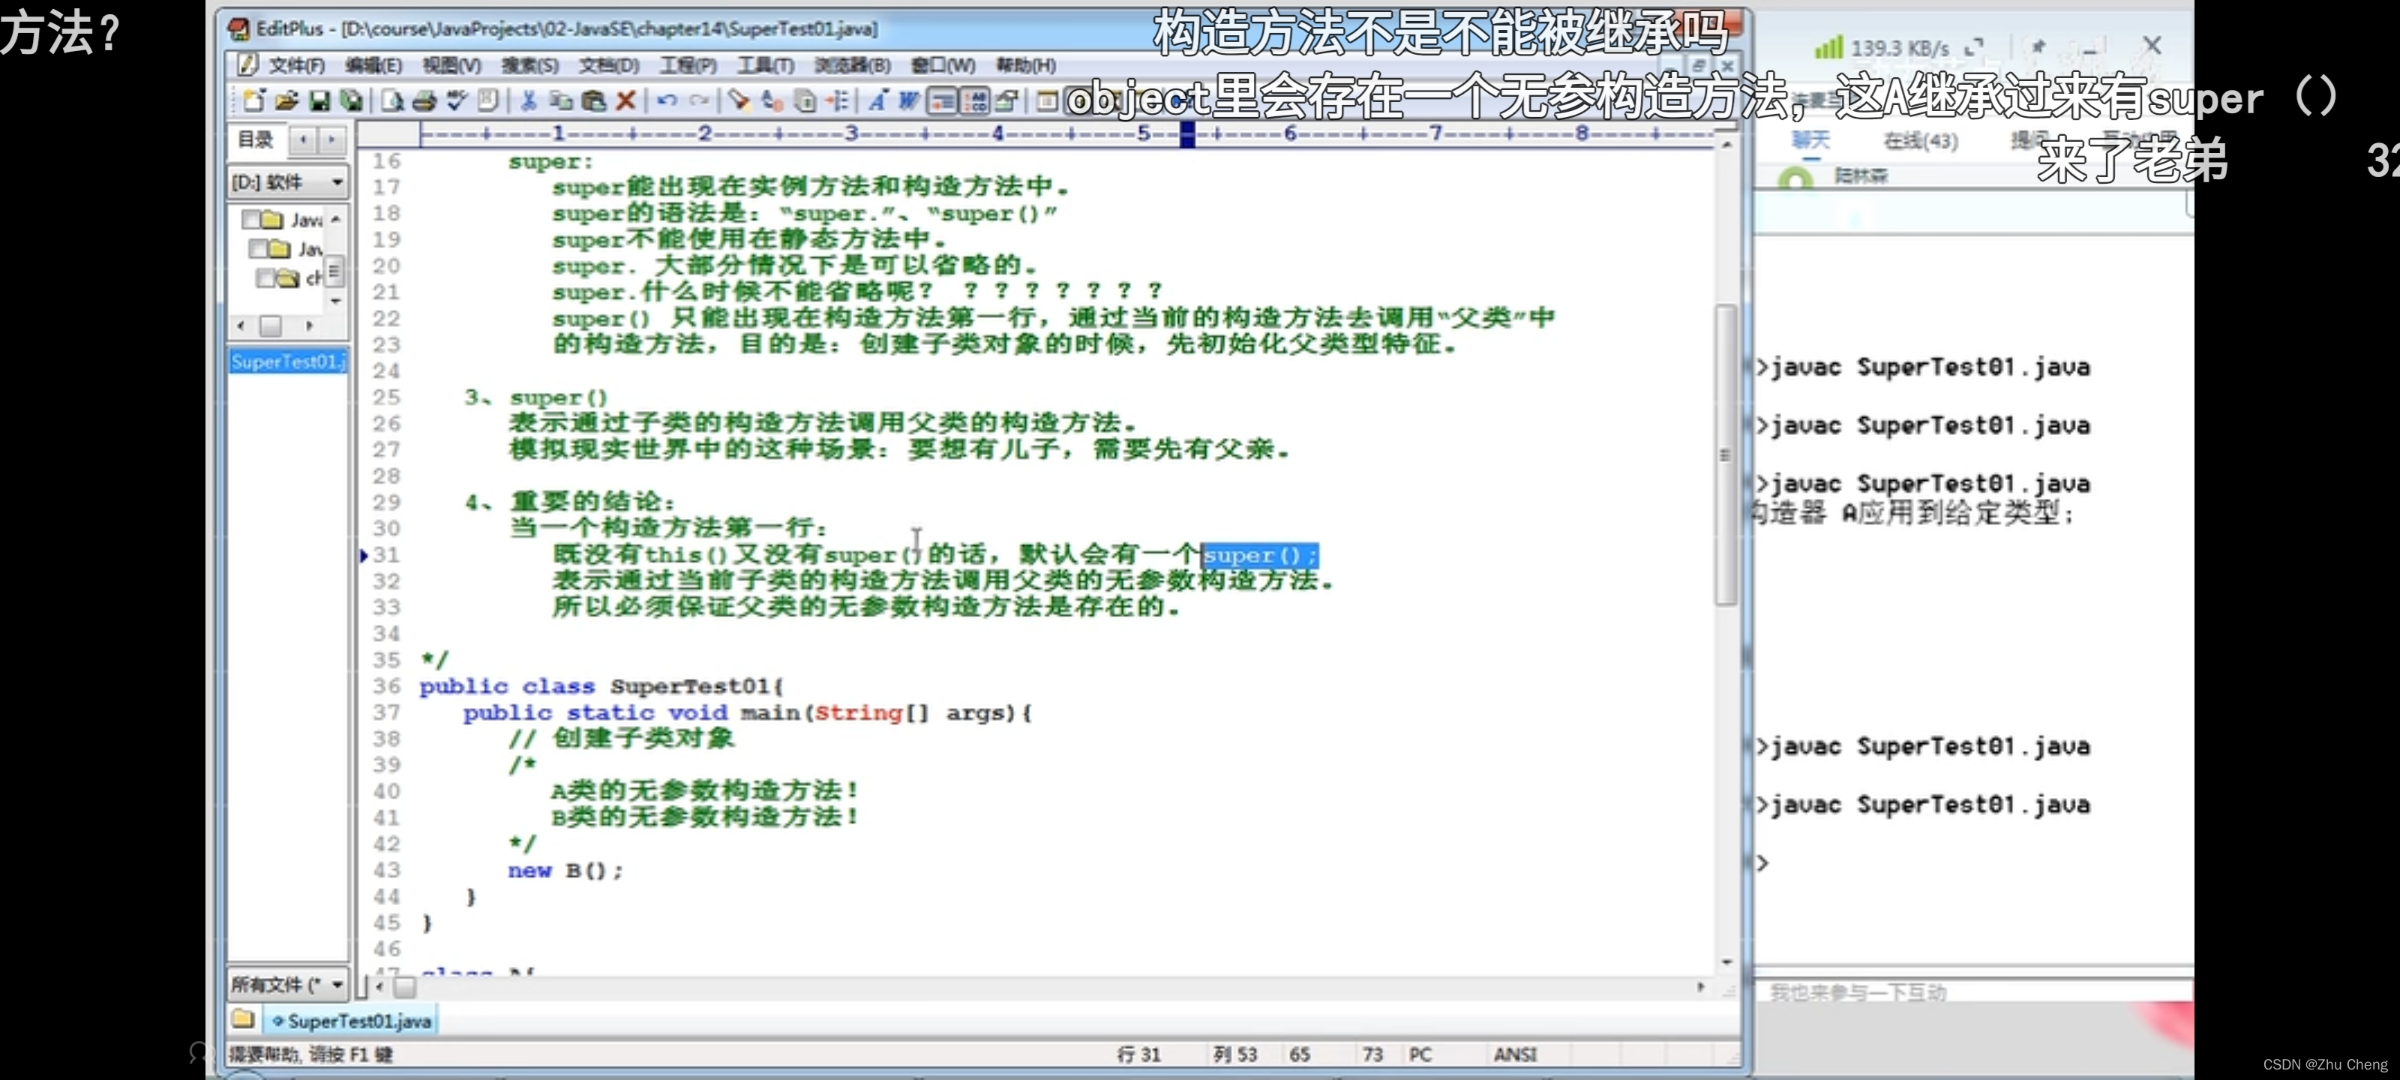Click the folder icon left of document tab
This screenshot has width=2400, height=1080.
pos(243,1018)
